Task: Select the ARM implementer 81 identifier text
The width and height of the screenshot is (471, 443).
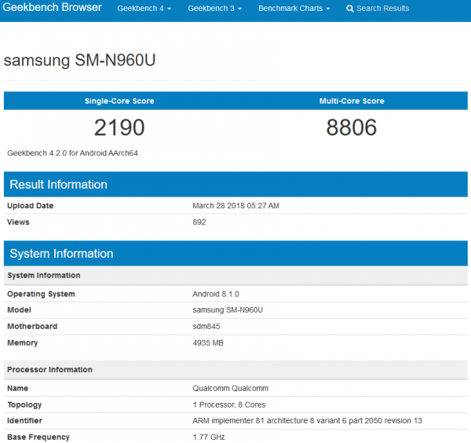Action: (307, 421)
